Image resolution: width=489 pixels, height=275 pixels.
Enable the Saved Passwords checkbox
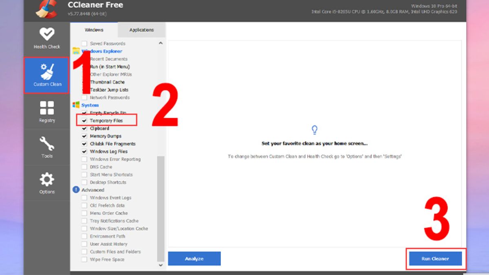(x=84, y=43)
